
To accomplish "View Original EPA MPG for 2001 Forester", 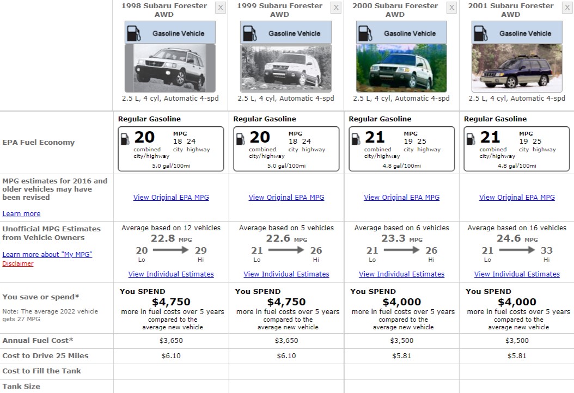I will click(x=517, y=197).
